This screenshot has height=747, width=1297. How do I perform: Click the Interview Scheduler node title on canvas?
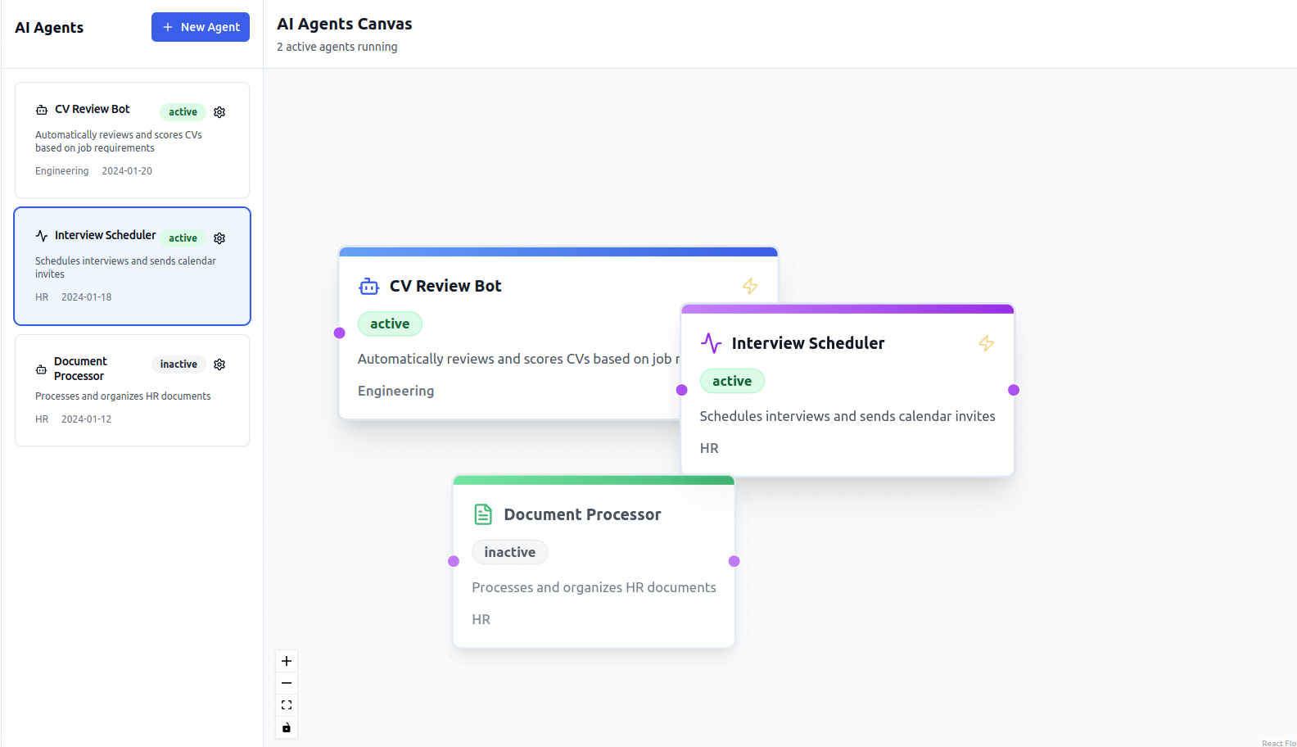808,343
